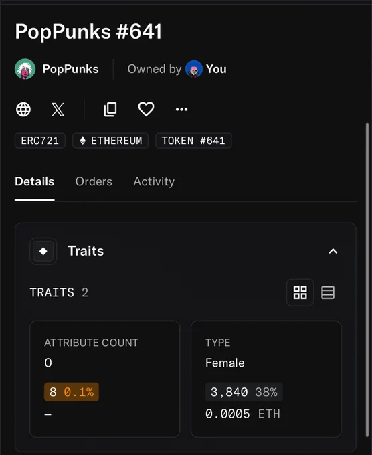Favorite this NFT with the heart icon
Screen dimensions: 372x455
(x=146, y=109)
